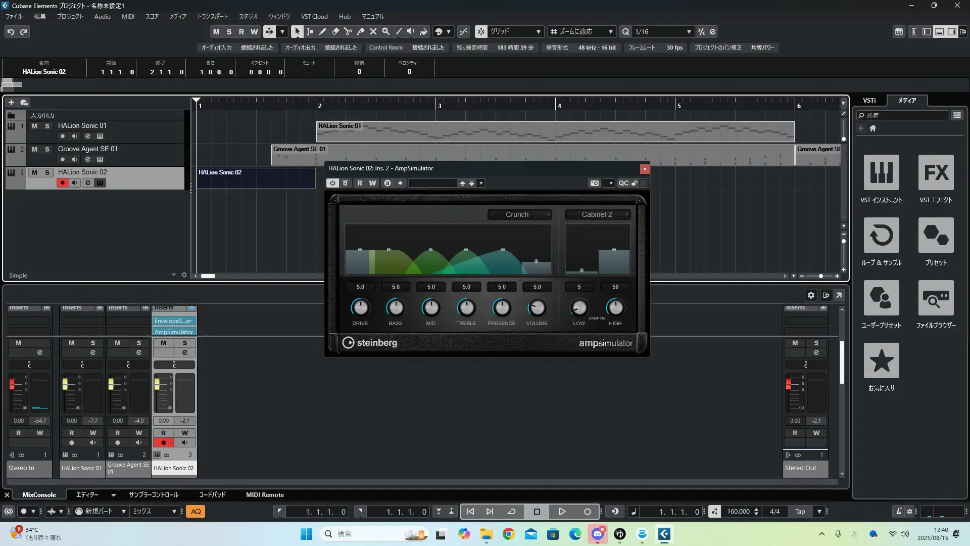
Task: Click Add Track plus icon
Action: pos(11,103)
